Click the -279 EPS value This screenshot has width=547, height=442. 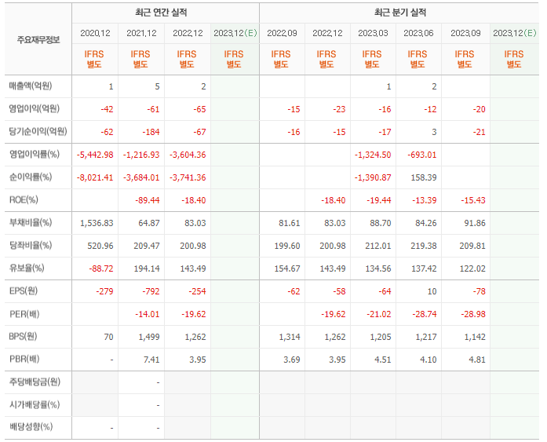pos(104,291)
